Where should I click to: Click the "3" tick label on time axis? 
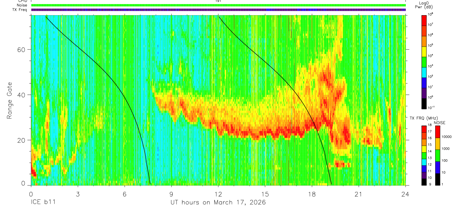tap(78, 194)
